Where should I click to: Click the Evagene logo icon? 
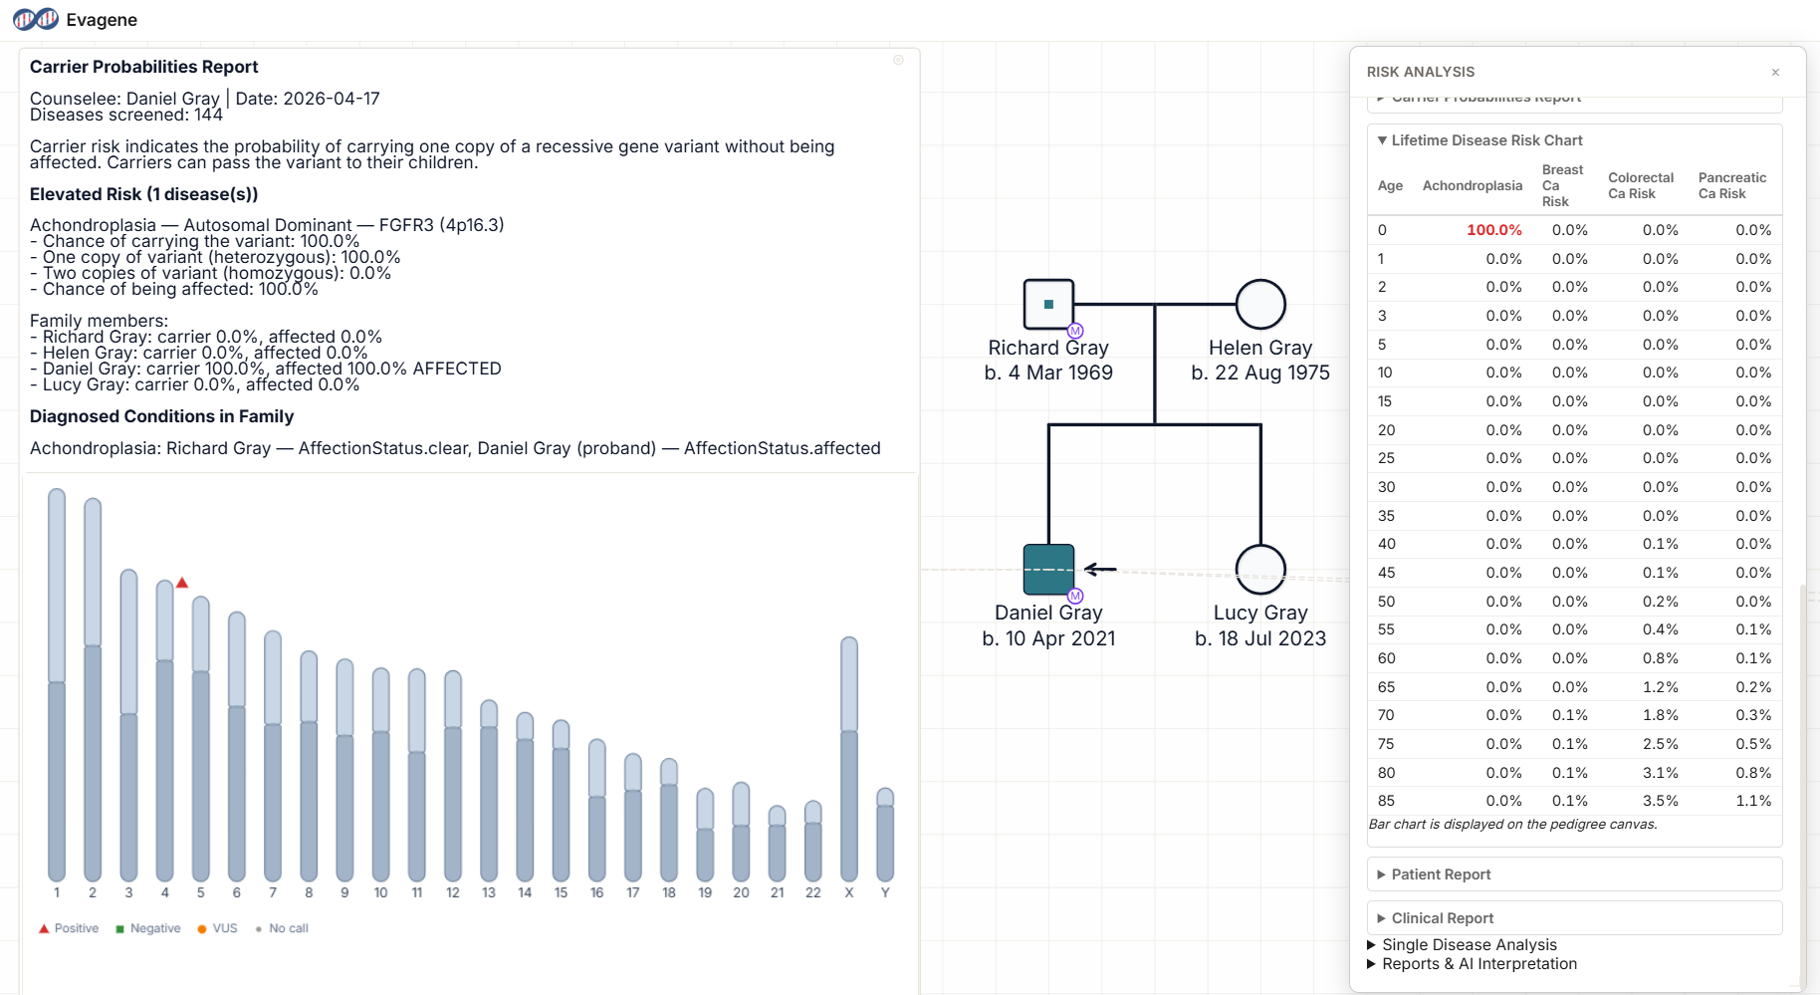point(36,20)
